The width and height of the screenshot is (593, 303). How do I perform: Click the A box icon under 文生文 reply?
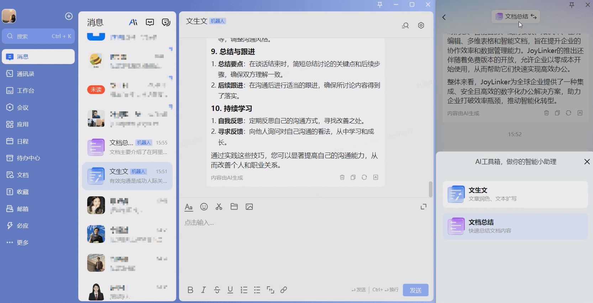(376, 177)
